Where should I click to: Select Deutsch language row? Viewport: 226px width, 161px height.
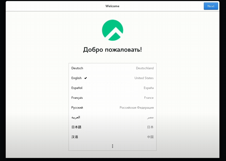(112, 68)
